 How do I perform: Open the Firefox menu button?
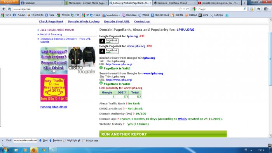pos(9,2)
